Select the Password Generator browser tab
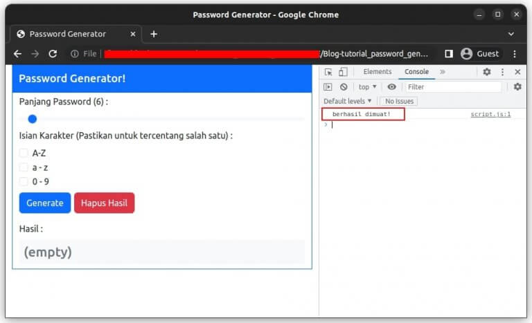 (x=76, y=34)
